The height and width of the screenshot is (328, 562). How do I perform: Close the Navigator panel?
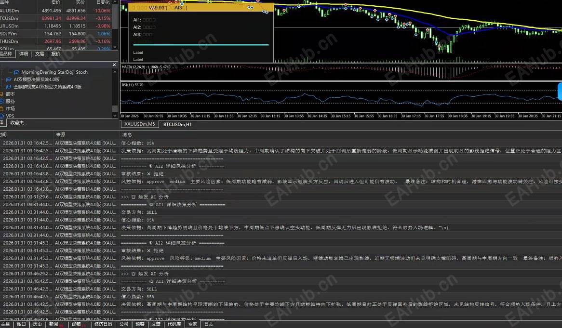click(x=114, y=65)
